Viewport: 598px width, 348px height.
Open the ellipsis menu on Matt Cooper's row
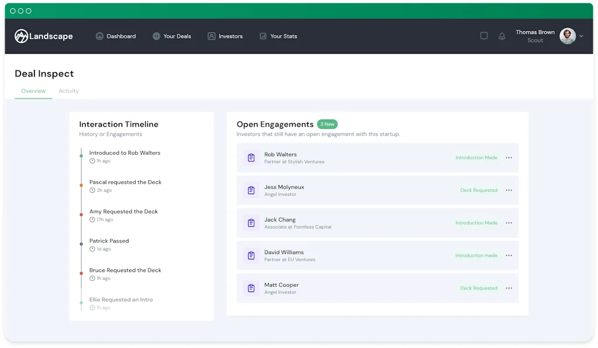pyautogui.click(x=508, y=288)
